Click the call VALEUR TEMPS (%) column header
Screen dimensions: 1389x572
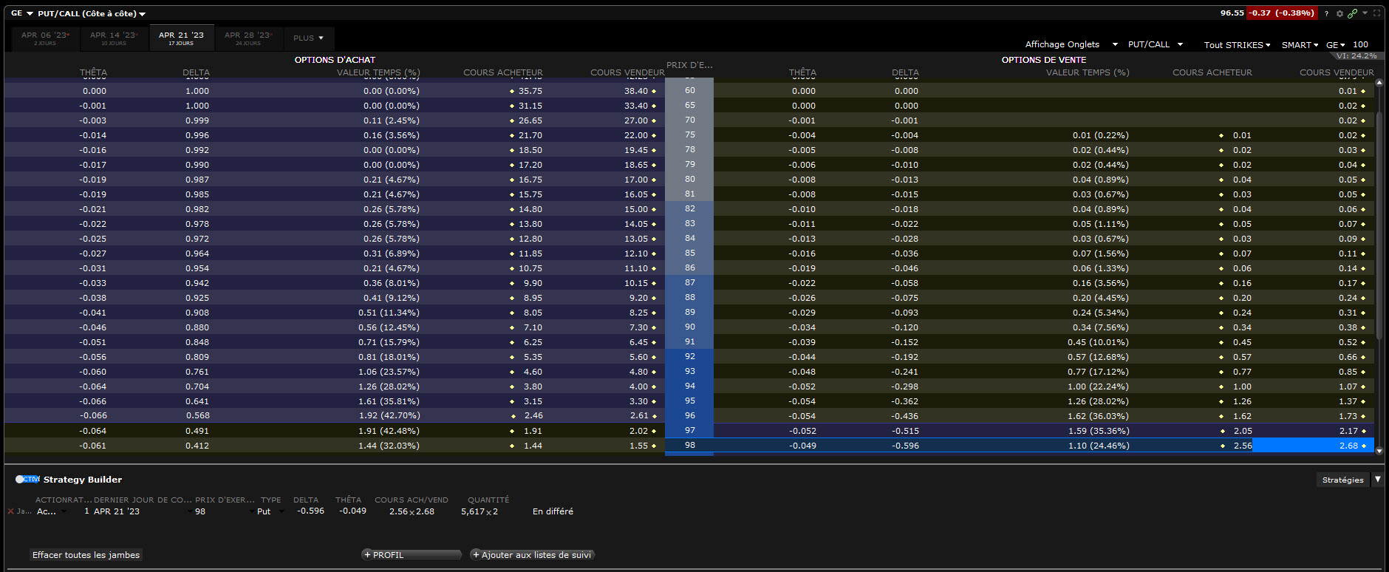(378, 72)
